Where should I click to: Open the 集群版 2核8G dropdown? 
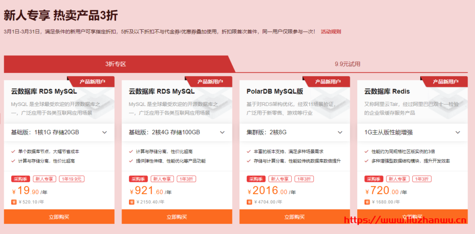pyautogui.click(x=340, y=132)
